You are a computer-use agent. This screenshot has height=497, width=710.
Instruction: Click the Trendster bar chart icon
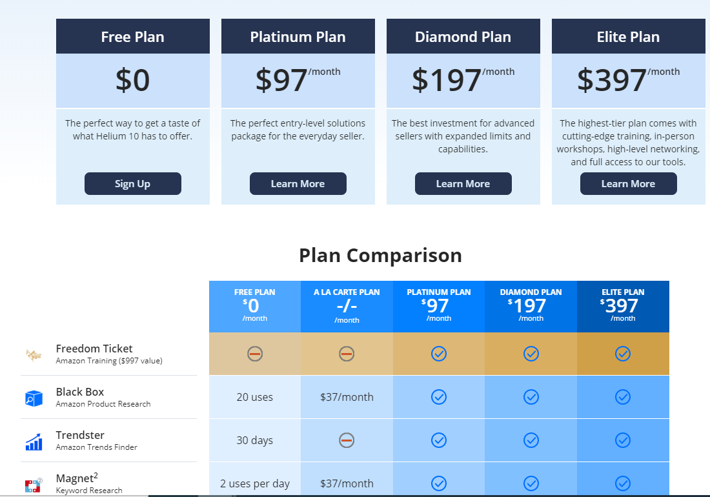[x=34, y=442]
